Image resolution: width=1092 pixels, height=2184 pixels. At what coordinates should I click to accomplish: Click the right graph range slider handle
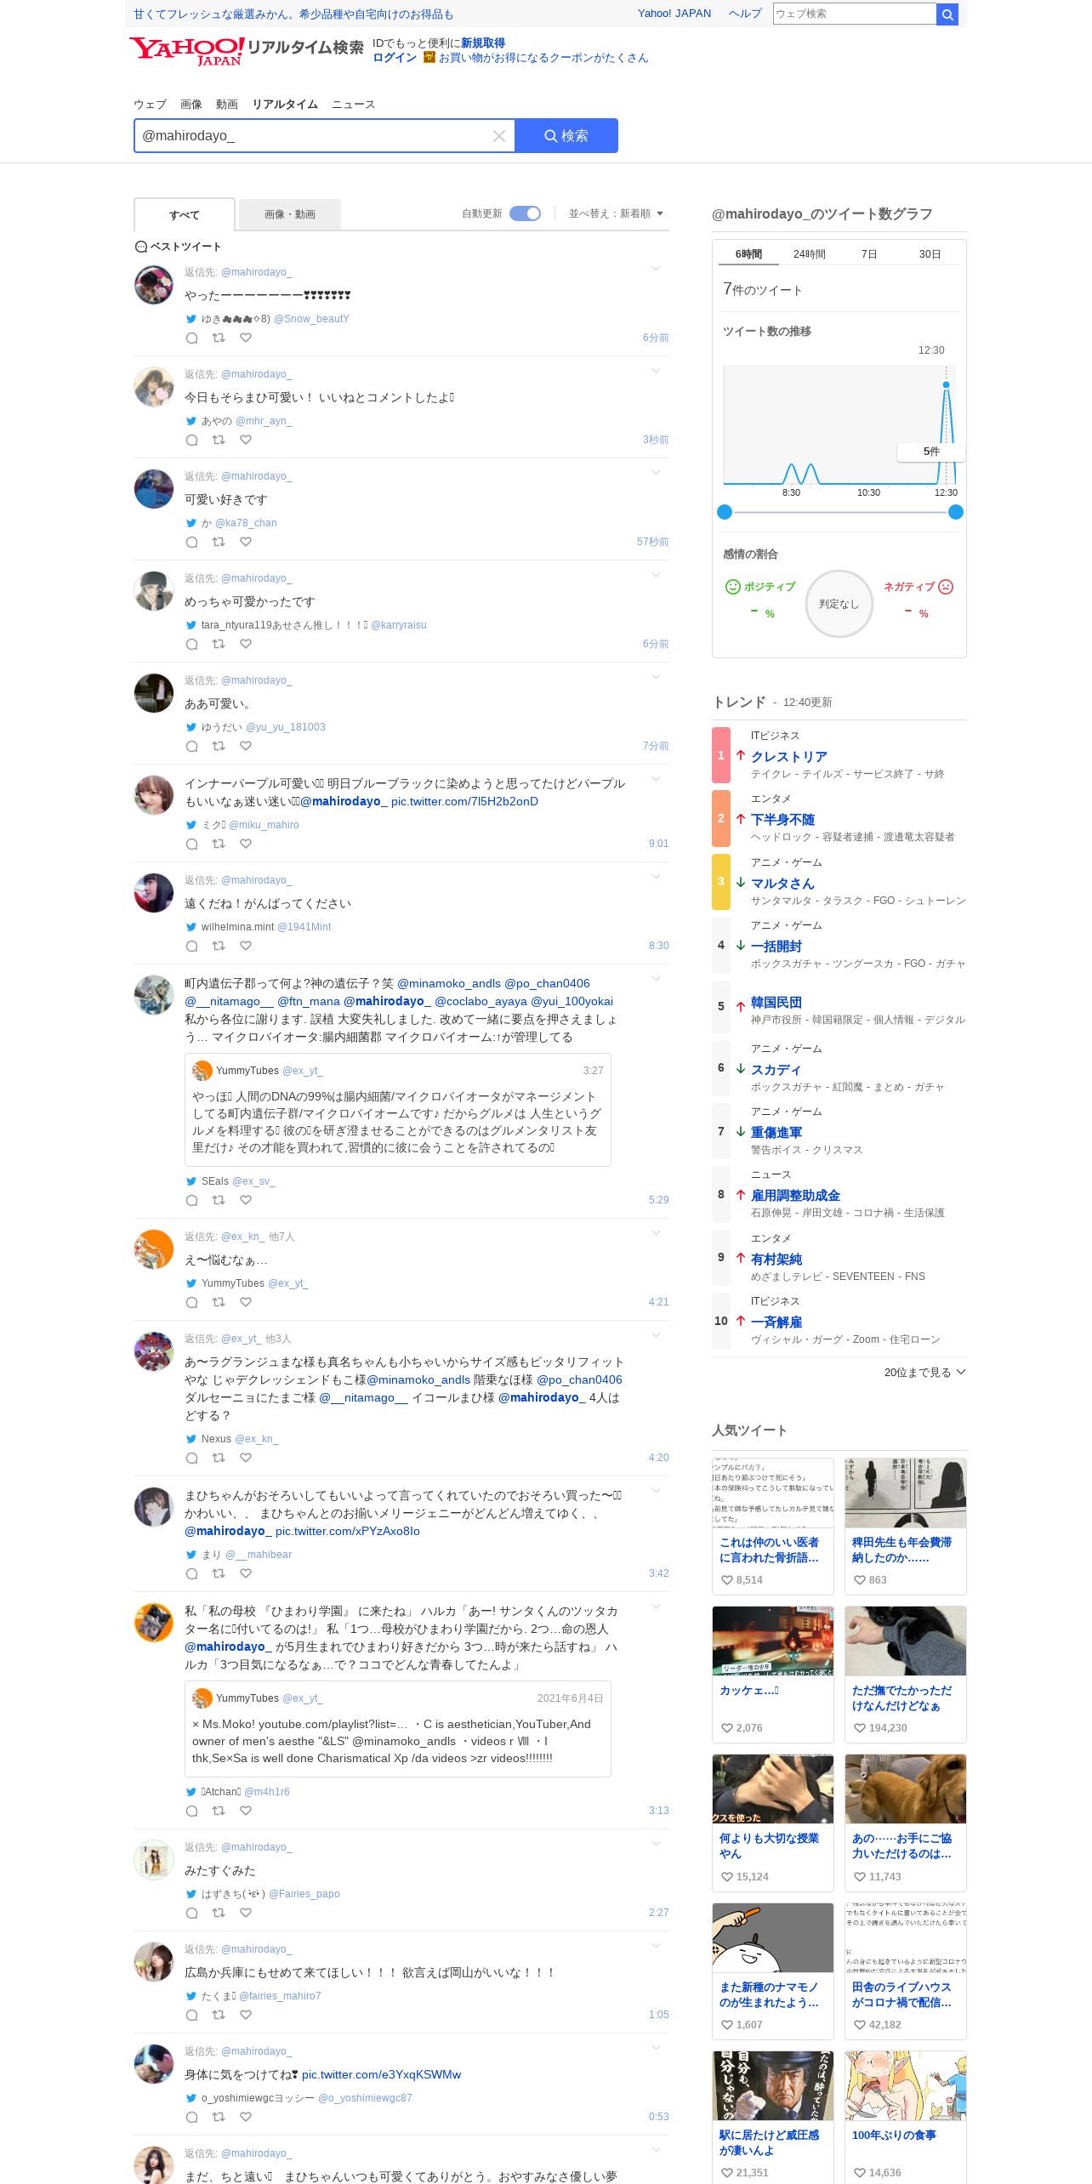(x=956, y=512)
